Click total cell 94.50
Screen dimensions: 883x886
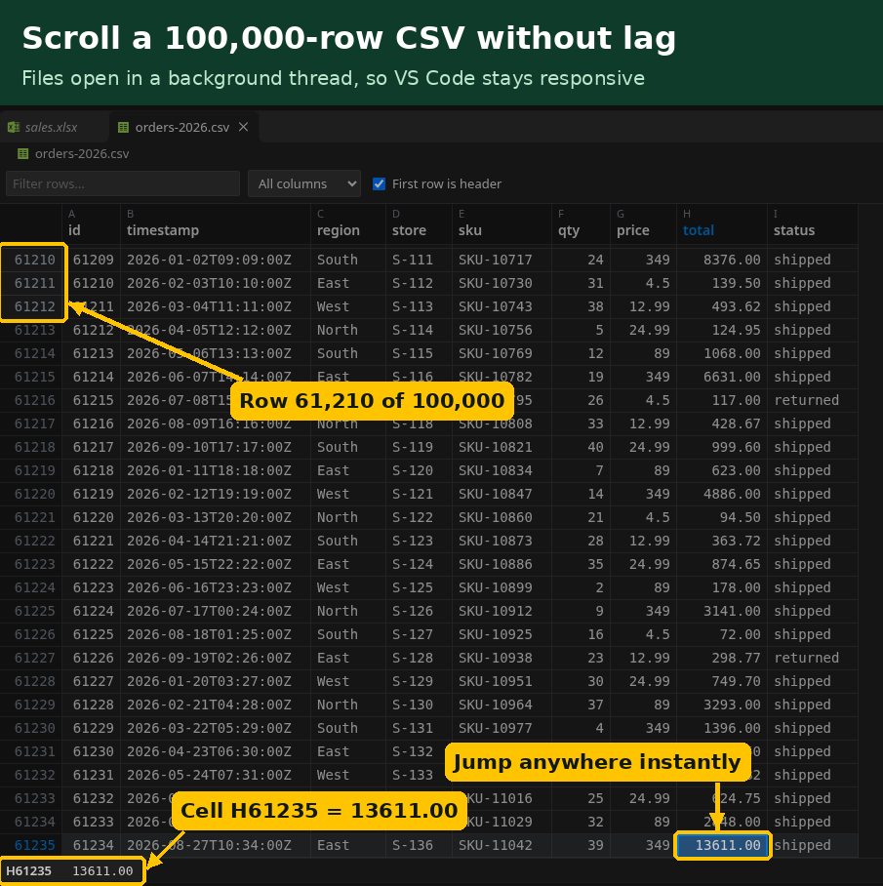click(x=723, y=517)
